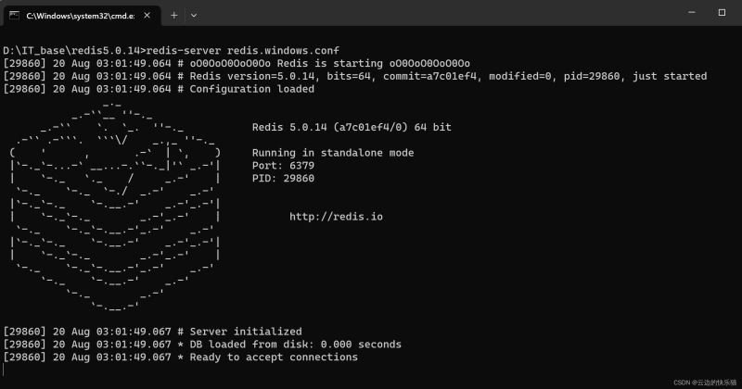Image resolution: width=742 pixels, height=389 pixels.
Task: Maximize the terminal window
Action: point(722,13)
